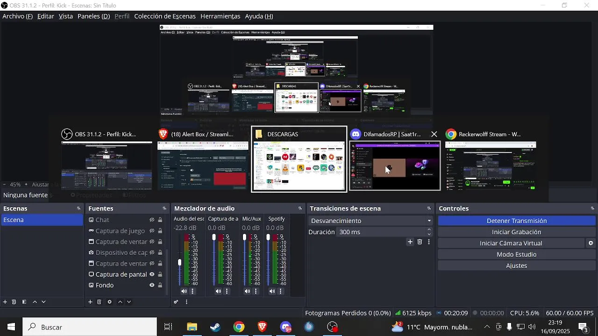Add a new scene with the plus icon in Escenas
The image size is (598, 336).
[x=5, y=302]
